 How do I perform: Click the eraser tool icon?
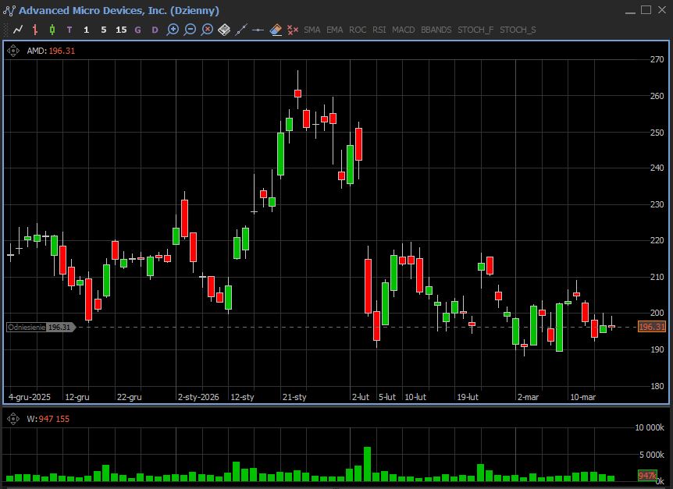click(276, 30)
